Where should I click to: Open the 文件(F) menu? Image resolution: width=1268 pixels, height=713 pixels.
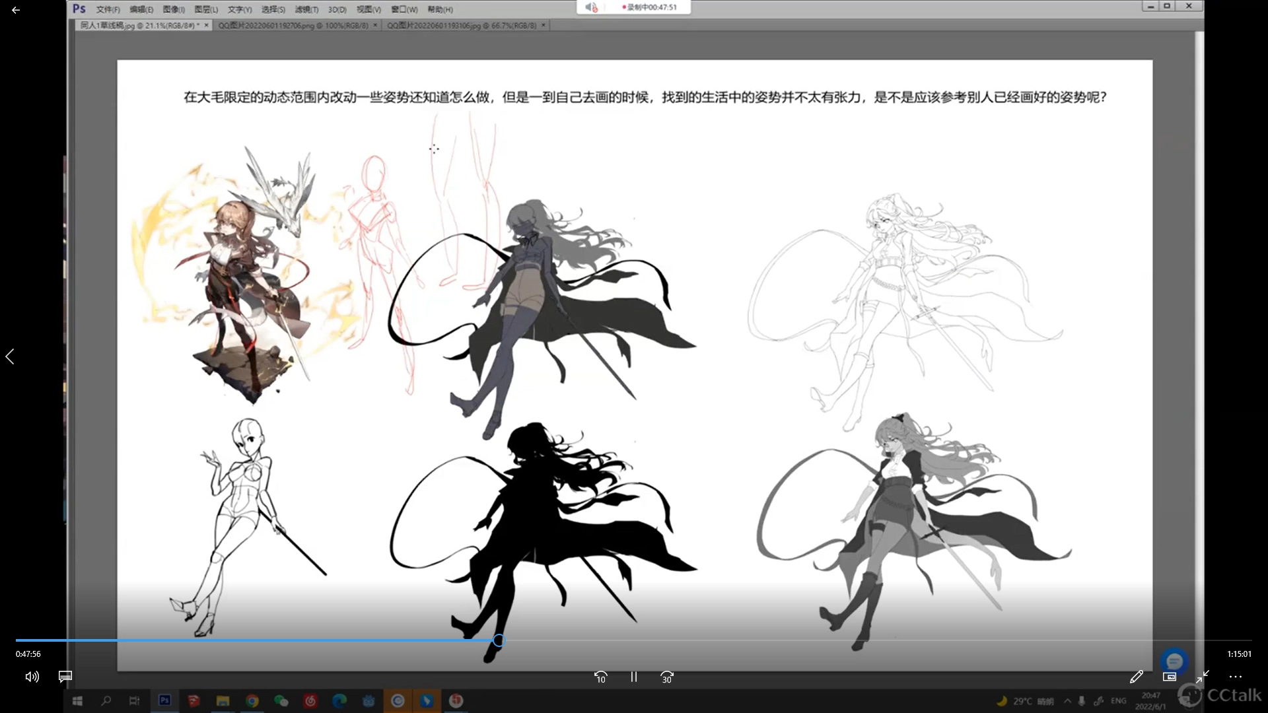pyautogui.click(x=108, y=9)
